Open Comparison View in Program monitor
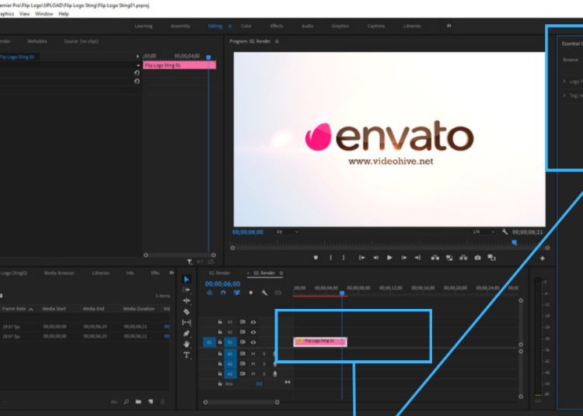 click(x=491, y=258)
